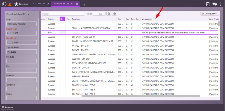
Task: Open the Data Final date dropdown
Action: pyautogui.click(x=21, y=42)
